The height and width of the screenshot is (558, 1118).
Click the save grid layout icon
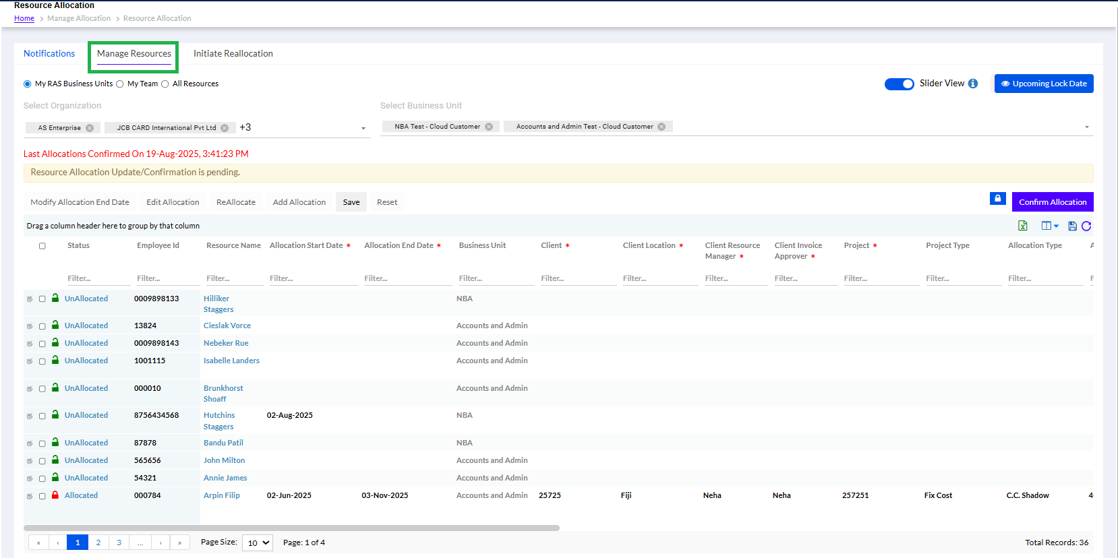click(x=1072, y=226)
